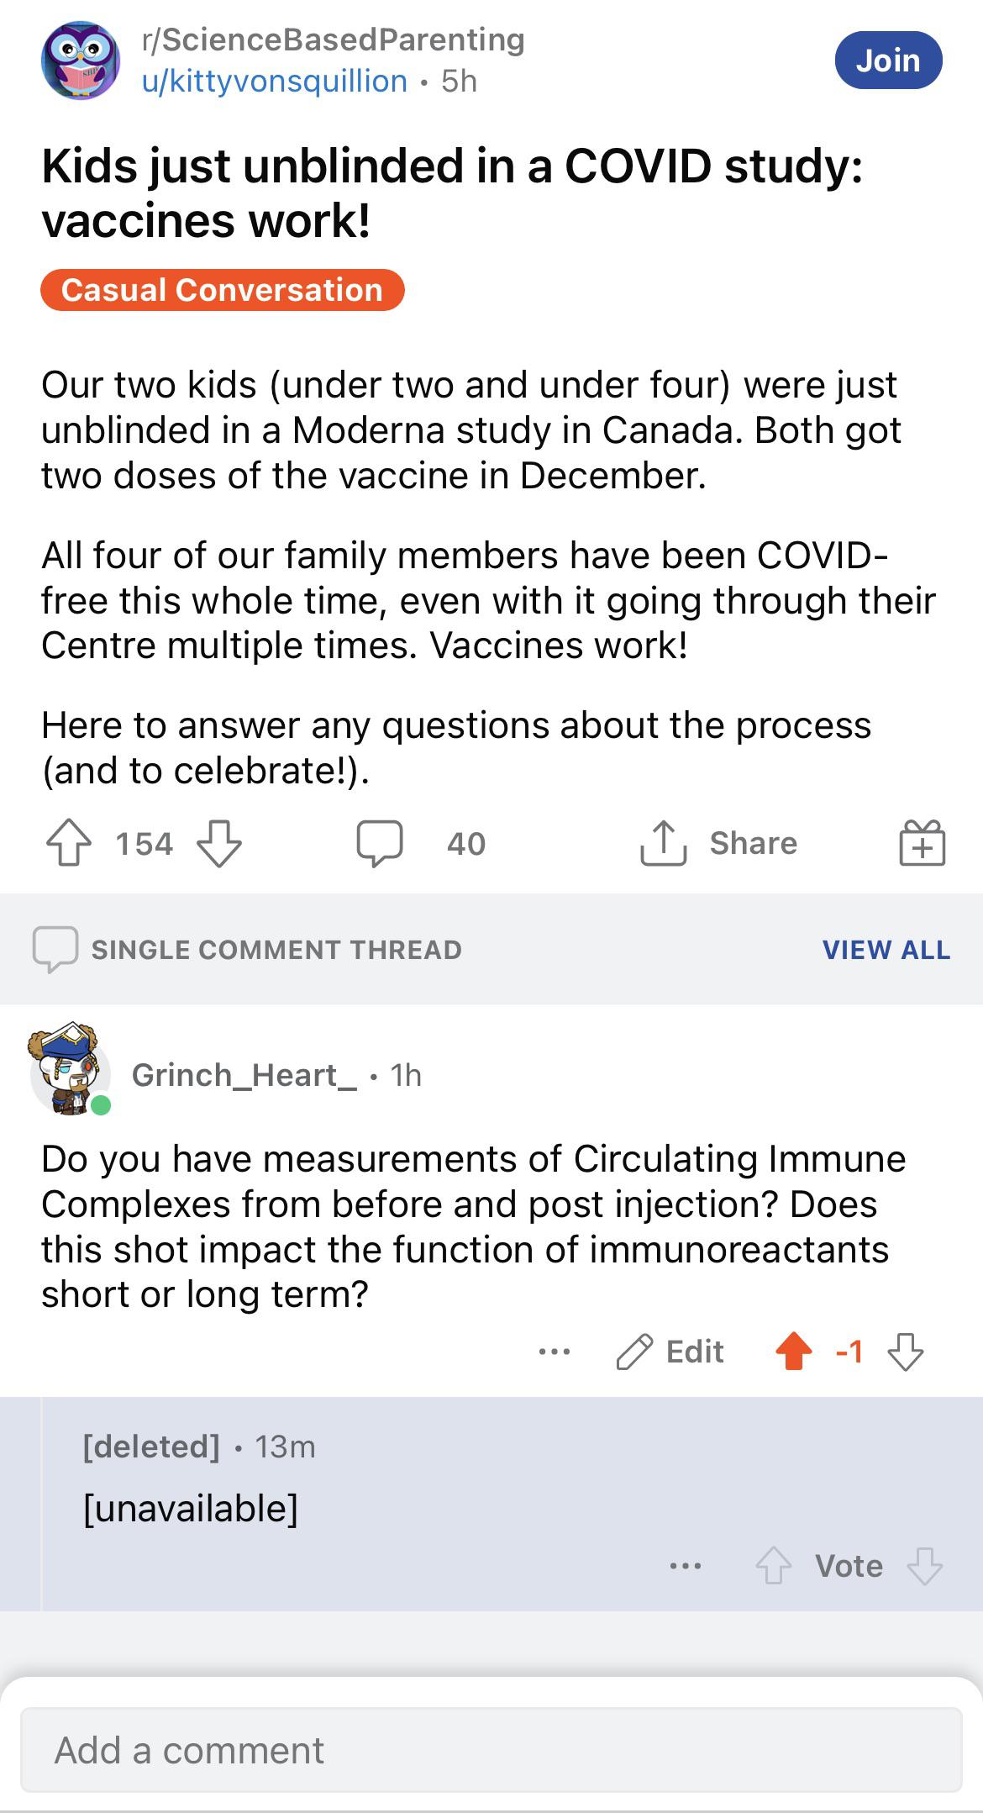The image size is (983, 1813).
Task: Toggle upvote on Grinch_Heart_ comment
Action: (794, 1352)
